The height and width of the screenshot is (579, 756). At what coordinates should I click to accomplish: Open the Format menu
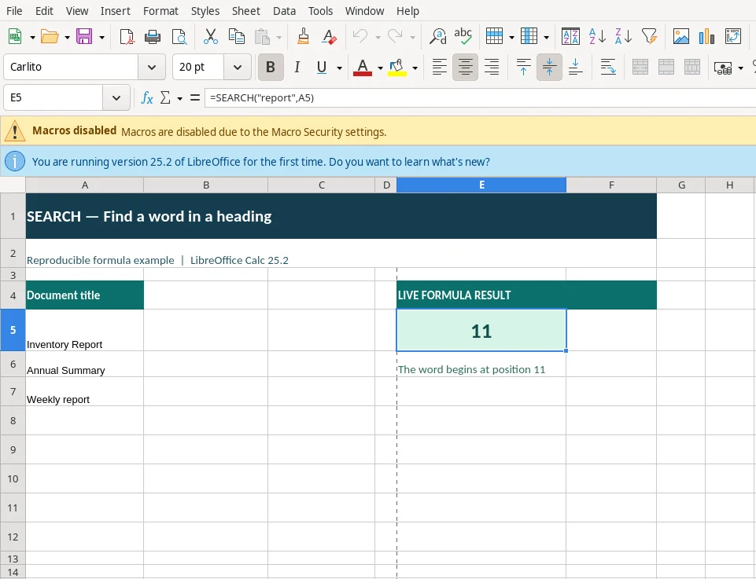160,10
